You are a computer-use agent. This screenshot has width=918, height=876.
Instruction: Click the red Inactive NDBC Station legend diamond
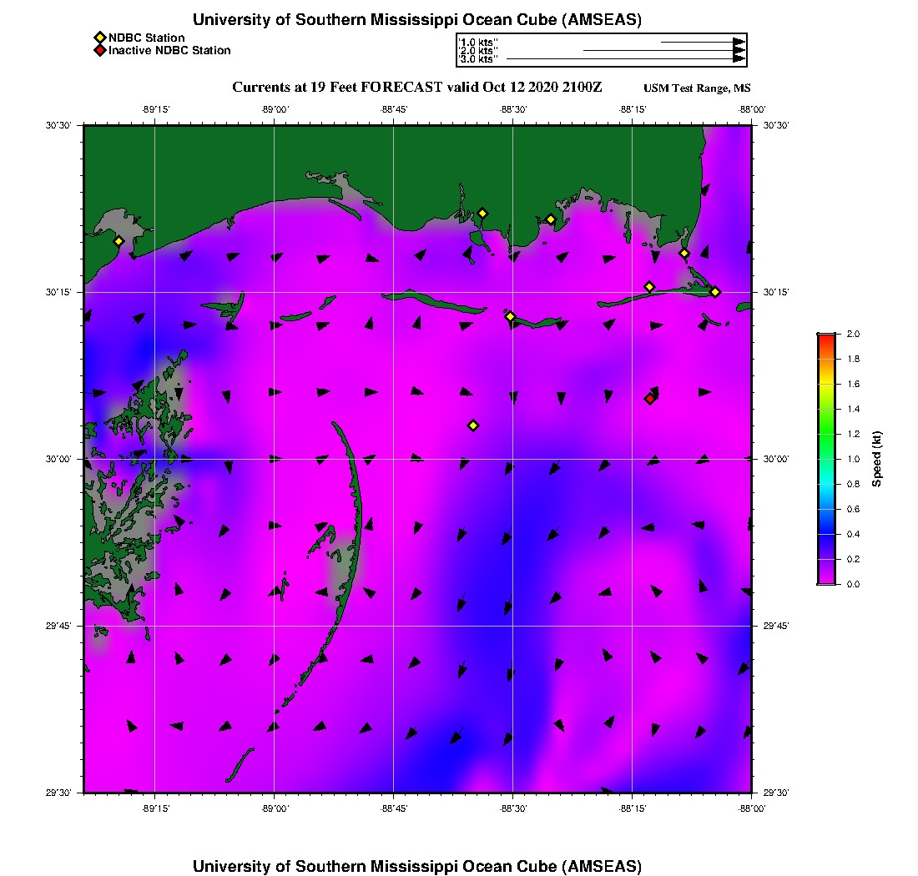point(99,51)
